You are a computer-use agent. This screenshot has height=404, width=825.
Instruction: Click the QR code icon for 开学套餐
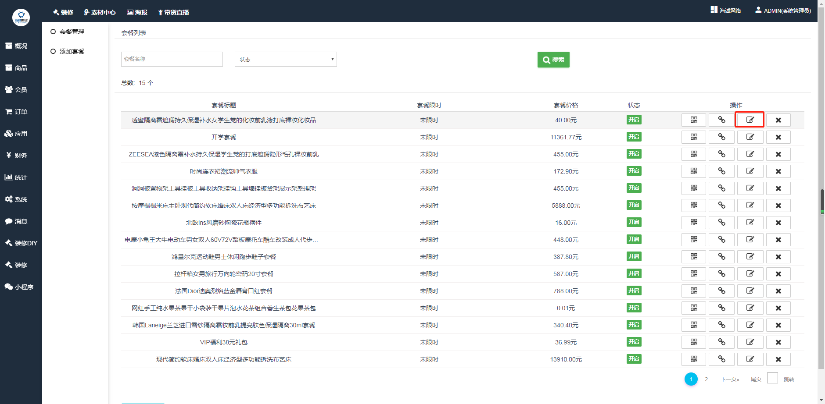(x=693, y=137)
